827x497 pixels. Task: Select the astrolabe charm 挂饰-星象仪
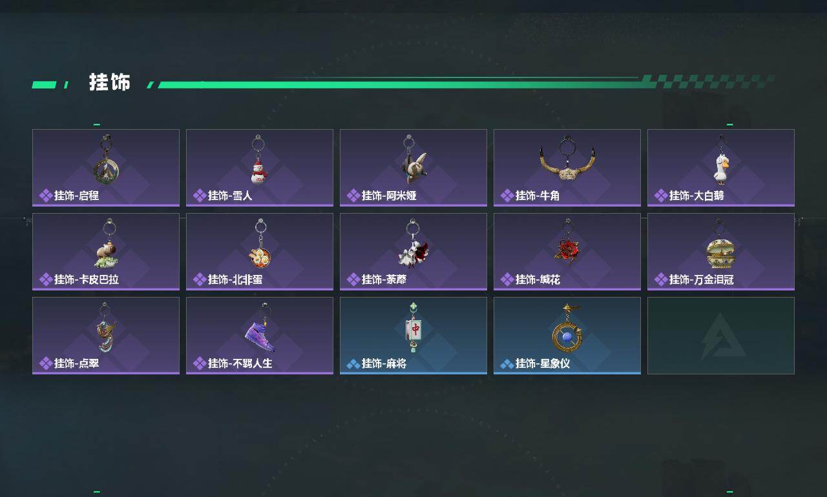(x=567, y=328)
